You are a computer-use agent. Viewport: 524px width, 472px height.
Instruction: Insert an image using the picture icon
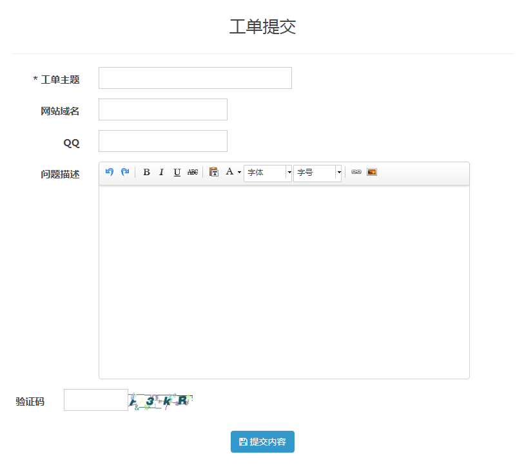click(x=373, y=172)
